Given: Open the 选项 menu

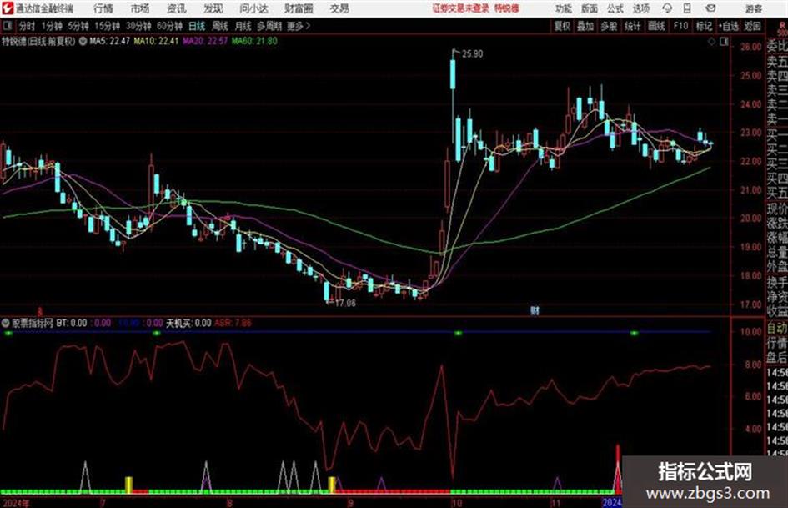Looking at the screenshot, I should [640, 8].
